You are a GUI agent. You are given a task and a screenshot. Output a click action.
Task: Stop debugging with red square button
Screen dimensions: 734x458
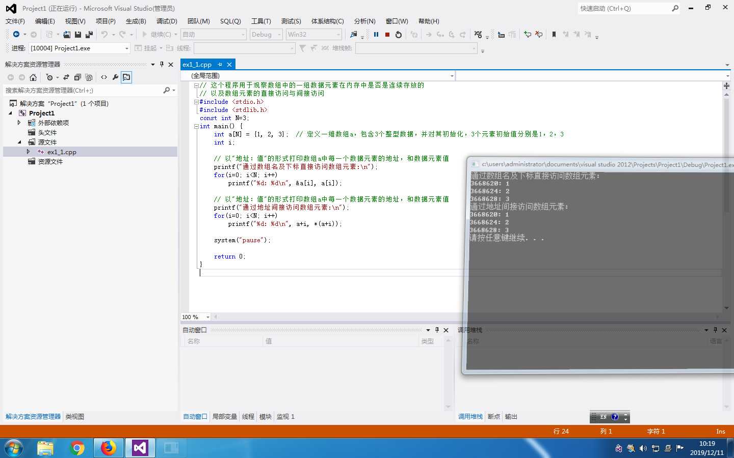pos(387,35)
